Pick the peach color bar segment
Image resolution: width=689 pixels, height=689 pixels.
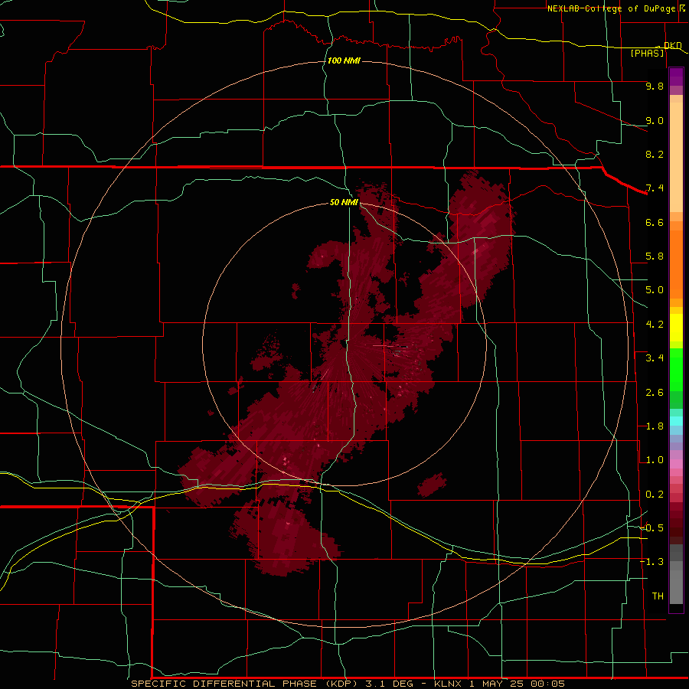coord(676,157)
